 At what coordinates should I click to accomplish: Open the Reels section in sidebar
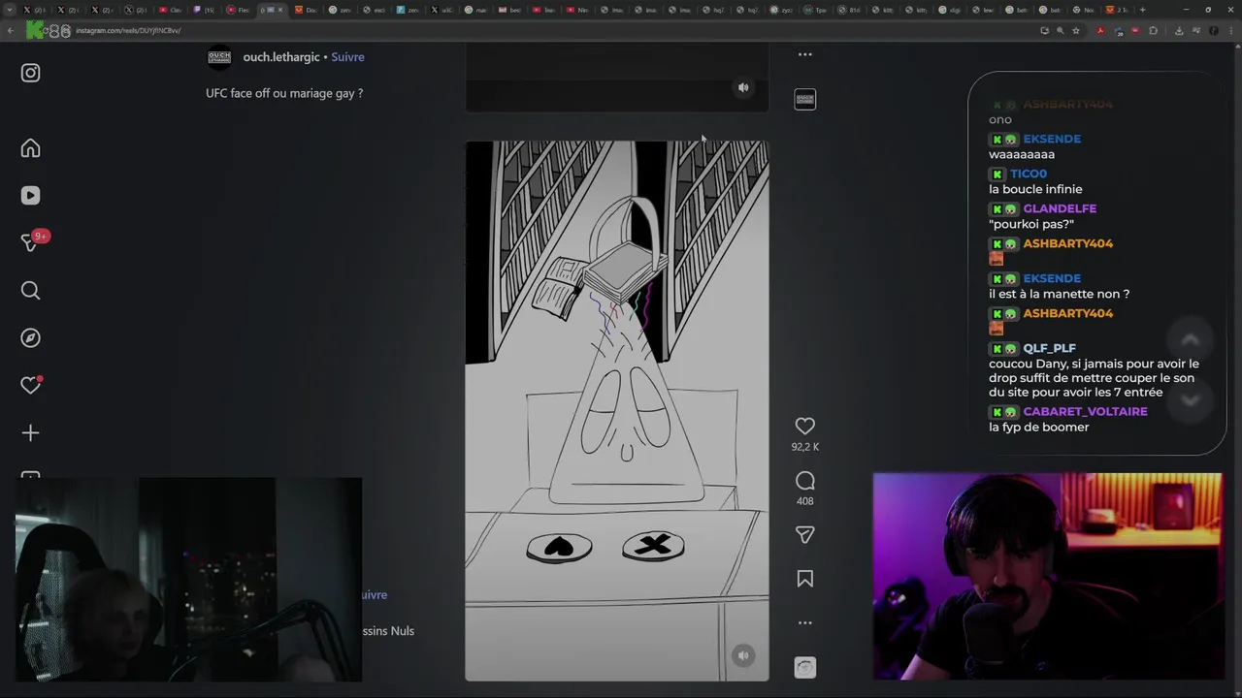tap(30, 196)
